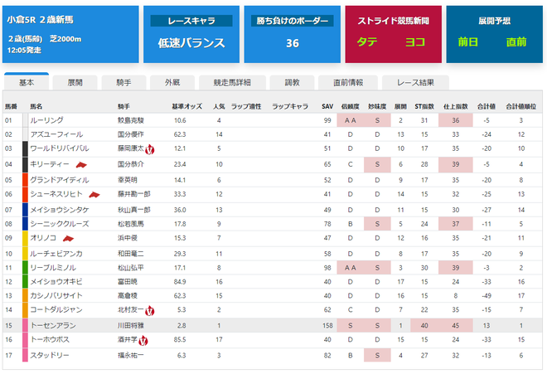Open the 前日 forecast link
Viewport: 547px width, 374px height.
467,42
